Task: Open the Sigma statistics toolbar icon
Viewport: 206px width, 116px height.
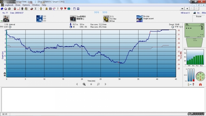Action: pos(35,9)
